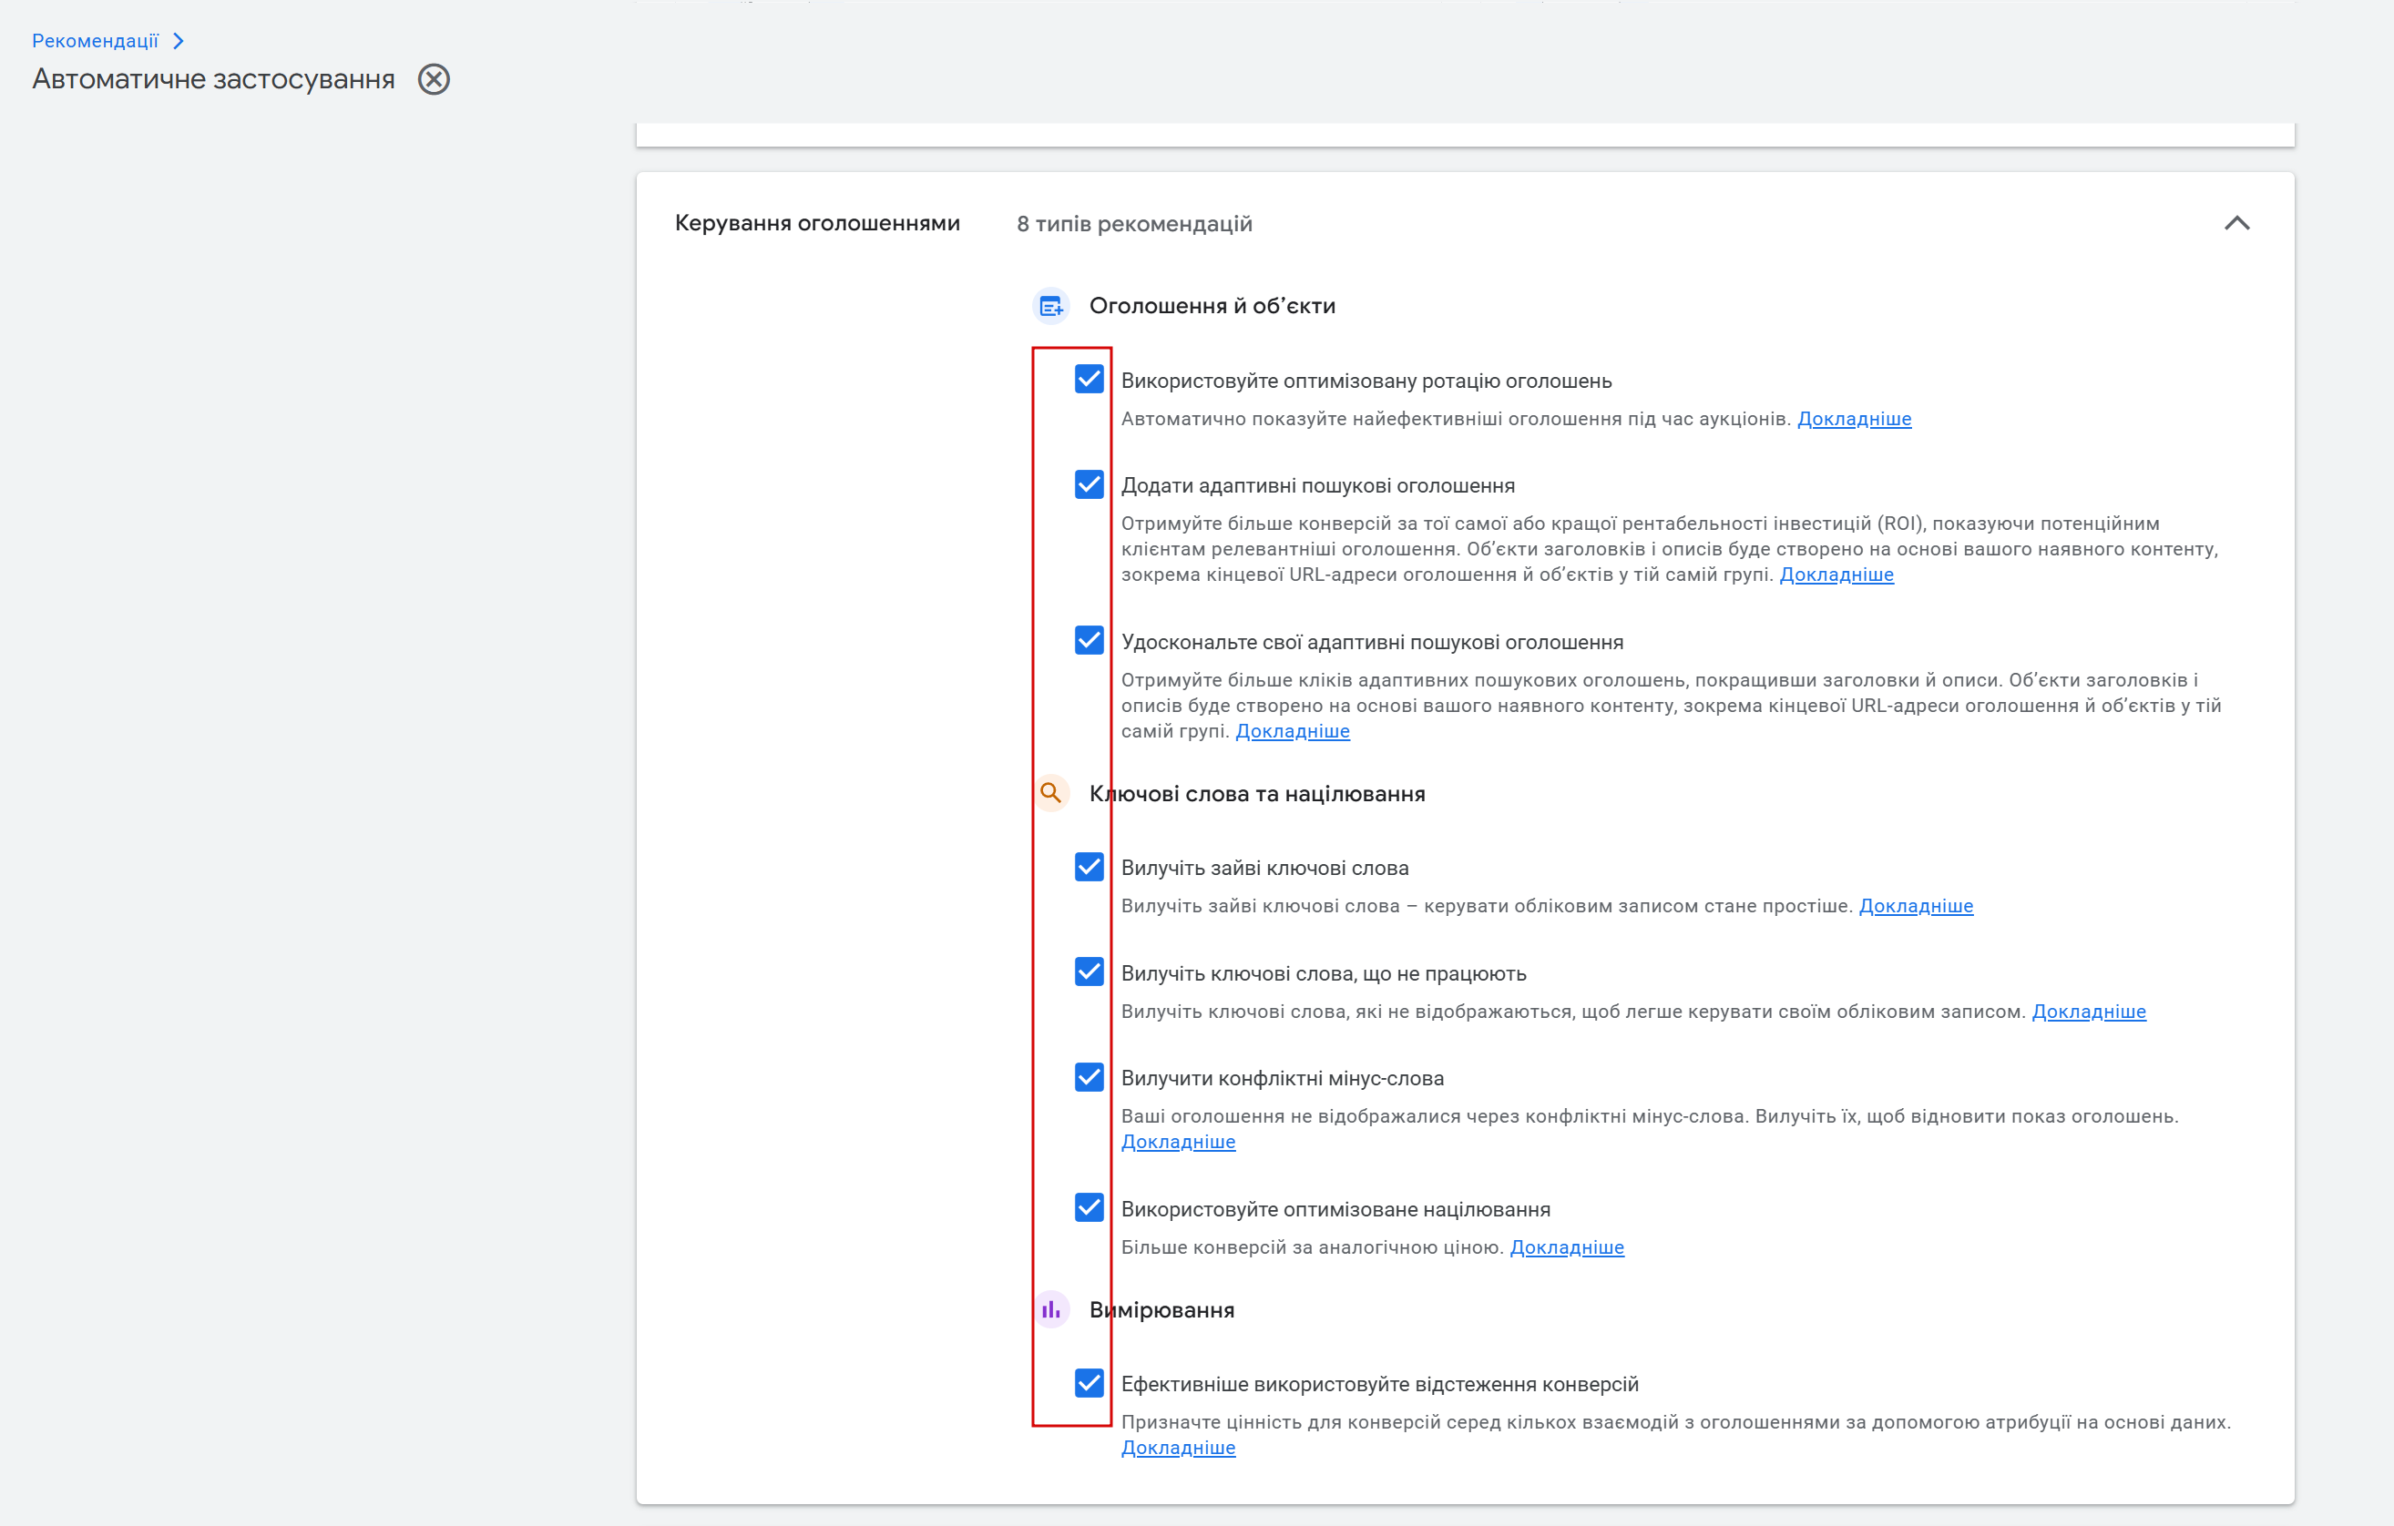Uncheck Використовуйте оптимізовану ротацію оголошень
The width and height of the screenshot is (2394, 1526).
pos(1089,380)
